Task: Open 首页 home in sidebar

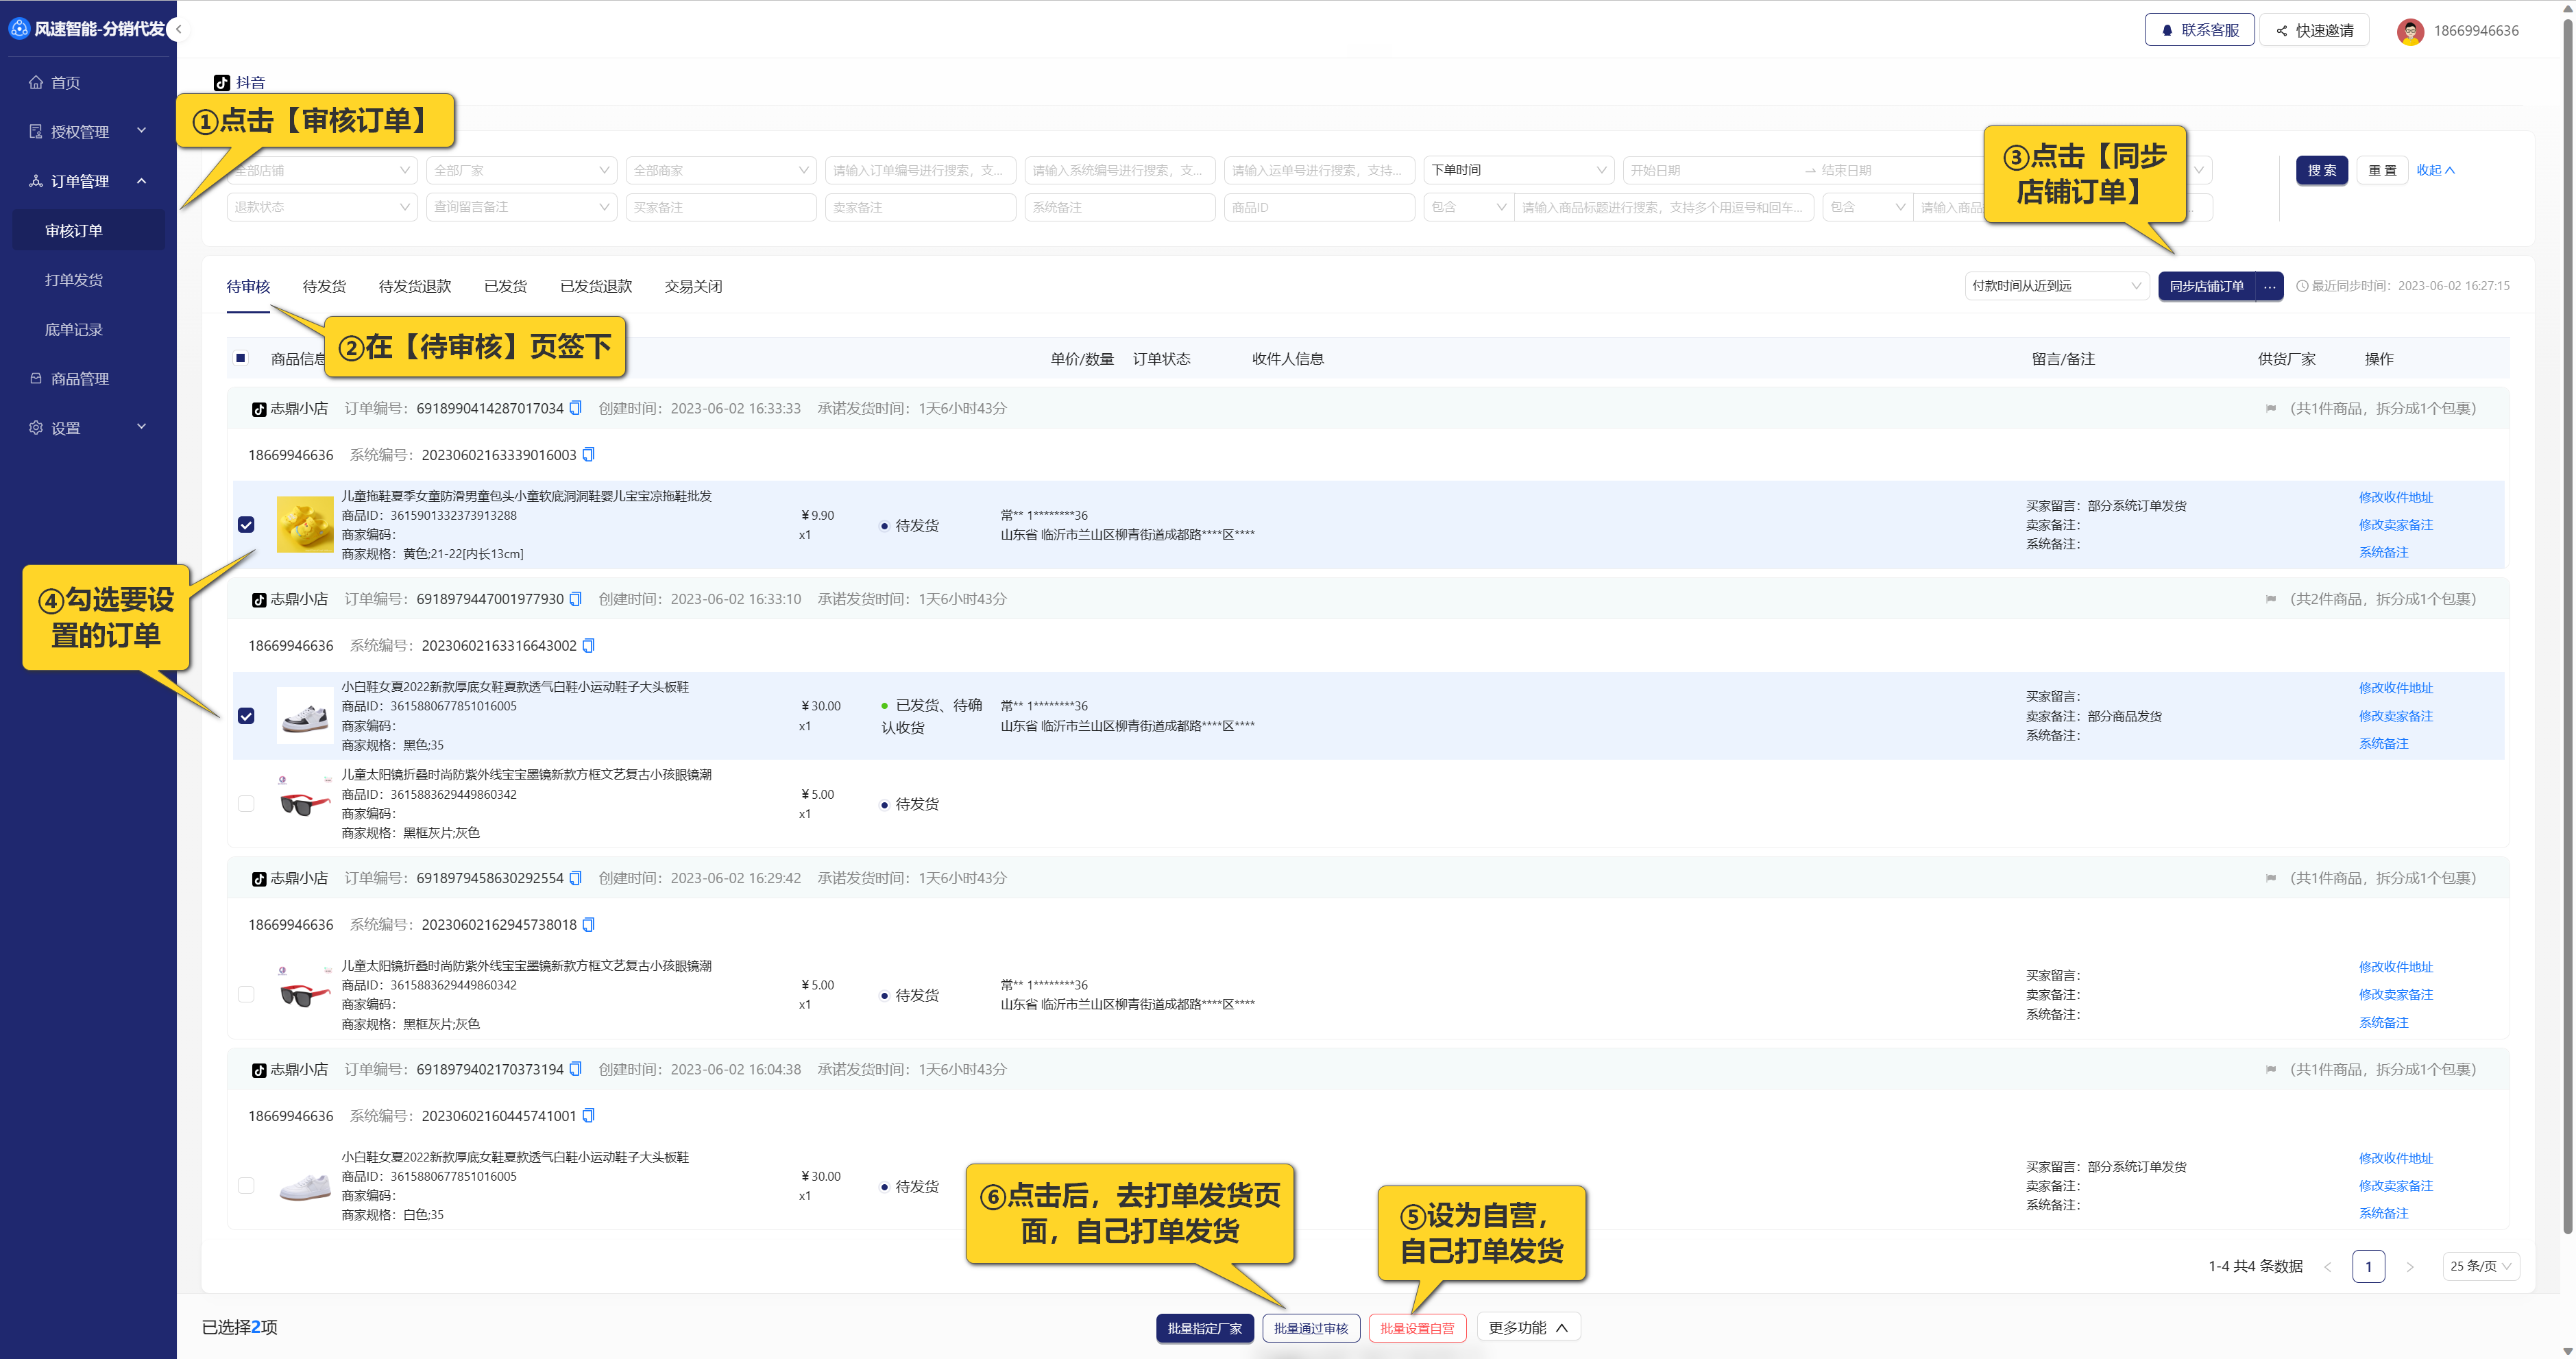Action: point(66,83)
